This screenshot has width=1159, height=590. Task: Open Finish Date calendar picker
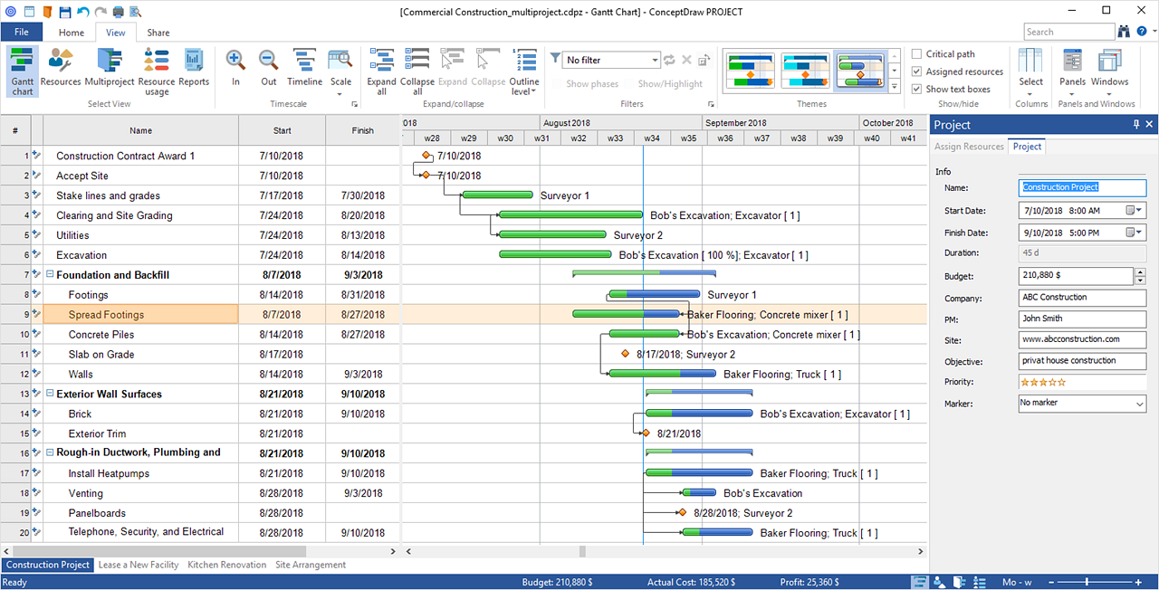1134,232
